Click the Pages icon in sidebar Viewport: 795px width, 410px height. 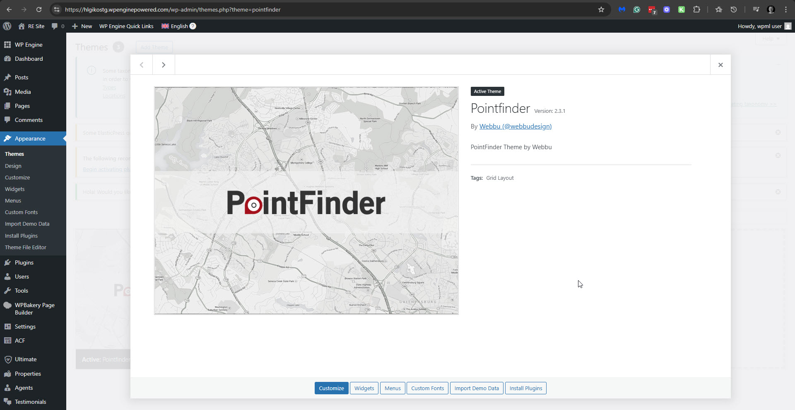7,106
